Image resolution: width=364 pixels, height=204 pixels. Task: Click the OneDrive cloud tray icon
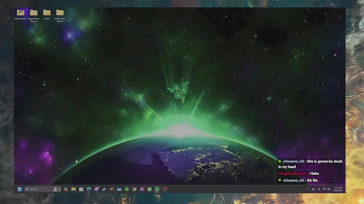313,189
